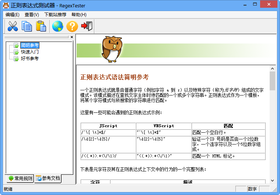Click the Cut scissors toolbar icon

point(13,26)
